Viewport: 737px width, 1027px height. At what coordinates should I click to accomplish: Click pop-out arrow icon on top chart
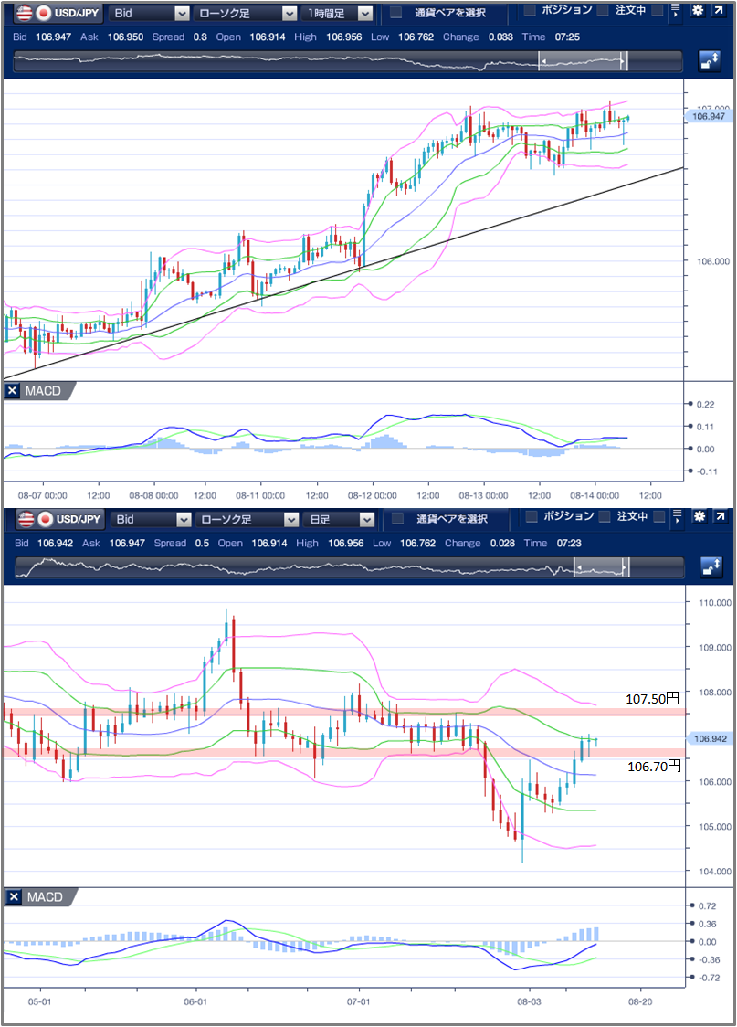click(720, 11)
